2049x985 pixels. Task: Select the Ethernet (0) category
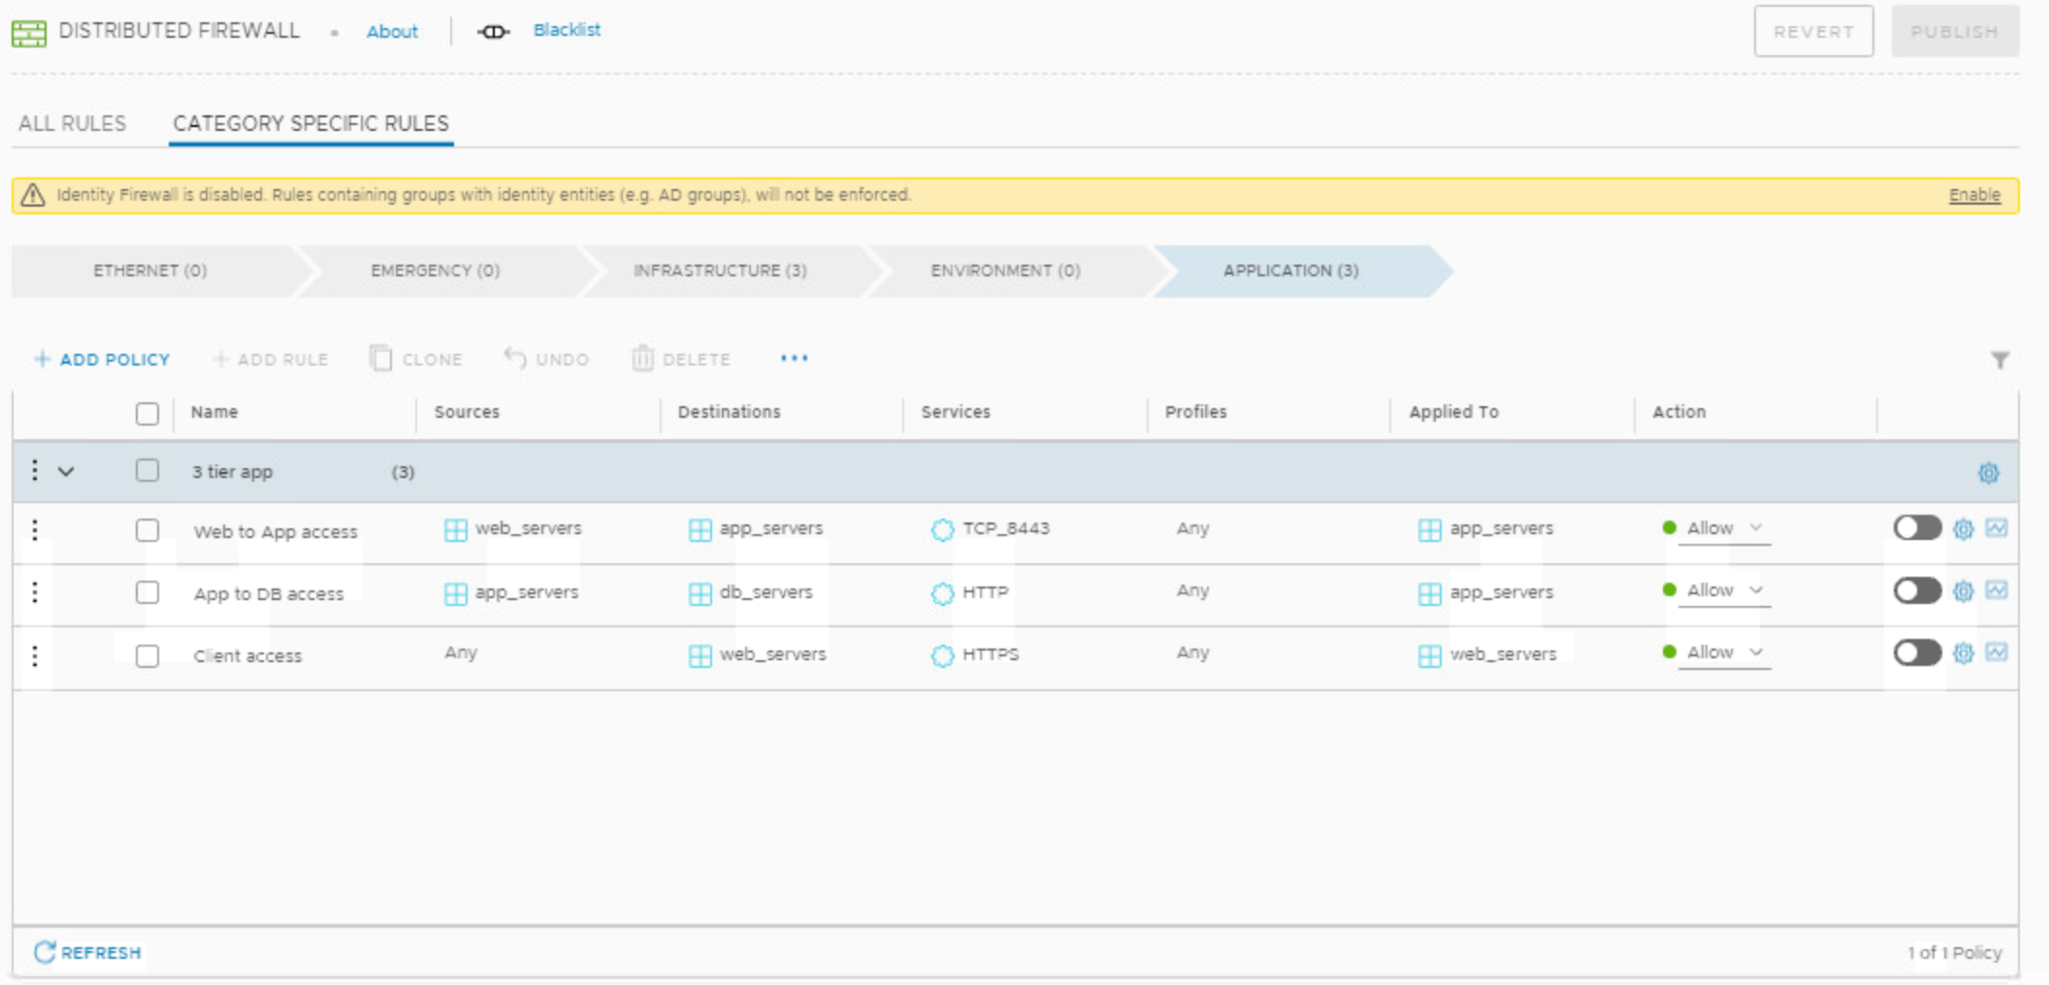click(x=150, y=270)
